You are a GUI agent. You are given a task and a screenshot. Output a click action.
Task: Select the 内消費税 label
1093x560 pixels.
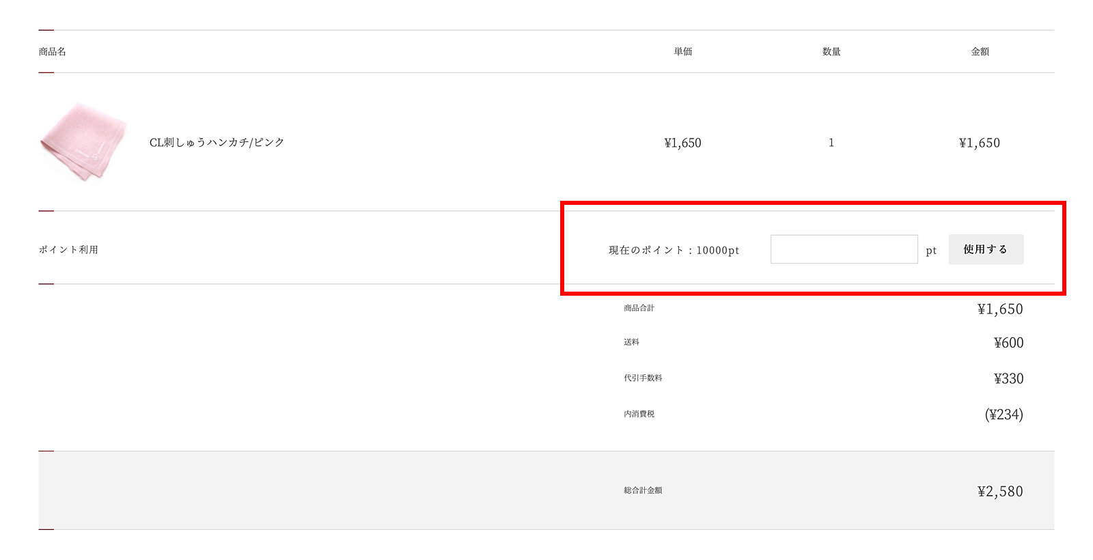[639, 415]
